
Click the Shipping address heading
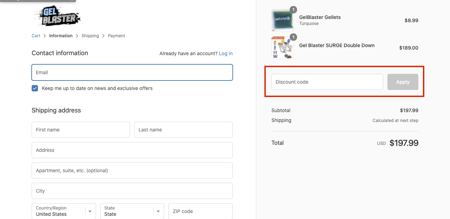56,110
